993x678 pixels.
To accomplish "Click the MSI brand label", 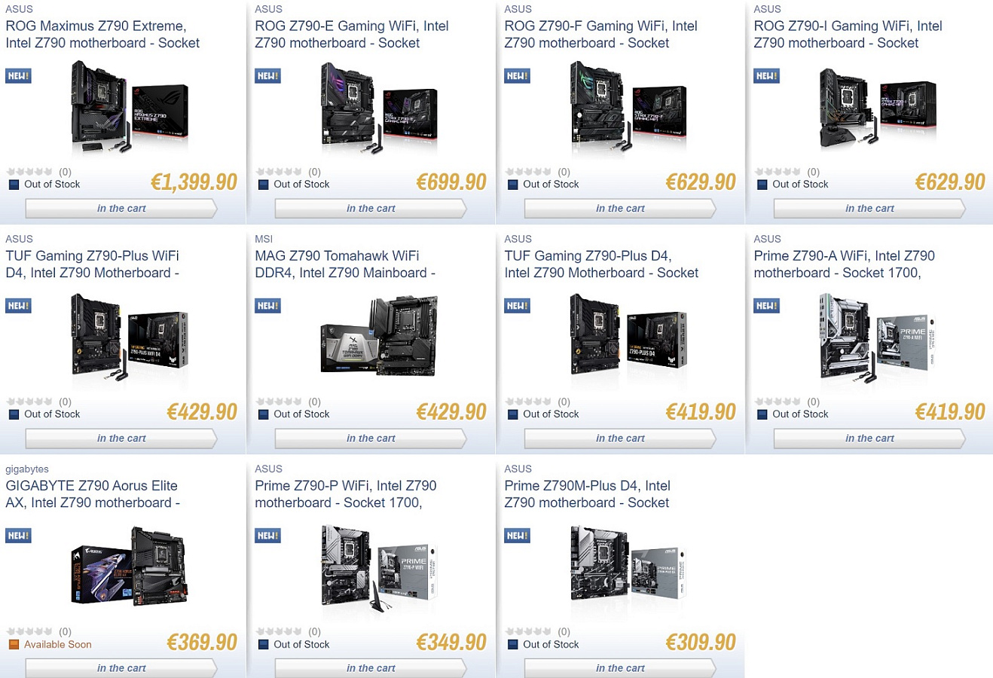I will pos(264,239).
